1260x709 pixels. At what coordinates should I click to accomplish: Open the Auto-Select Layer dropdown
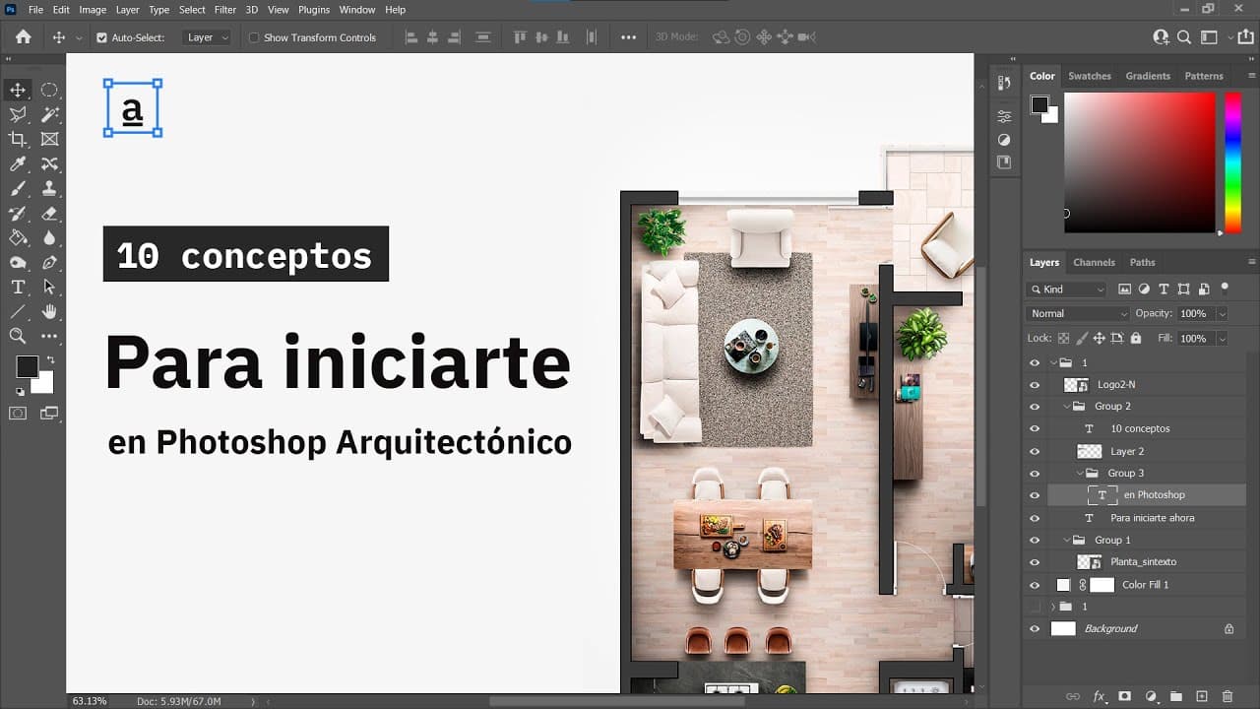[206, 37]
